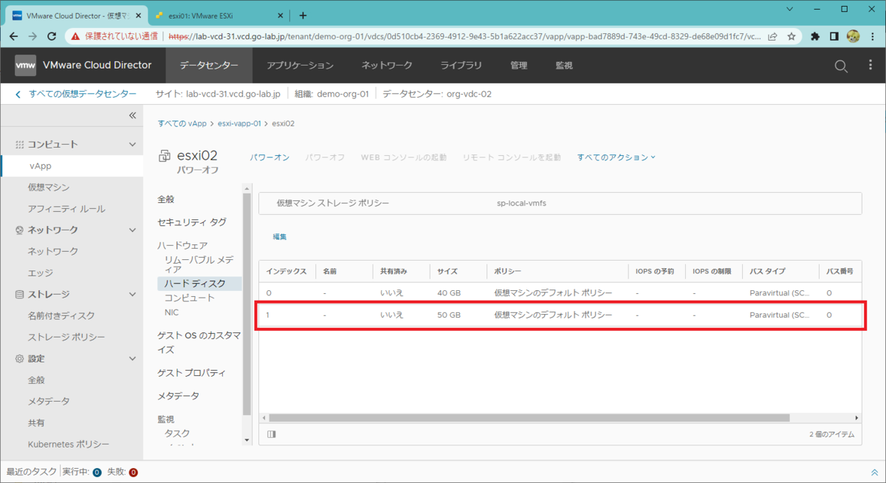Reload the page using the browser refresh icon

point(52,35)
